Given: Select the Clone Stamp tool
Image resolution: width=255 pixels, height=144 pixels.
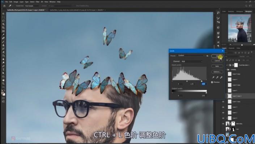Looking at the screenshot, I should point(3,45).
